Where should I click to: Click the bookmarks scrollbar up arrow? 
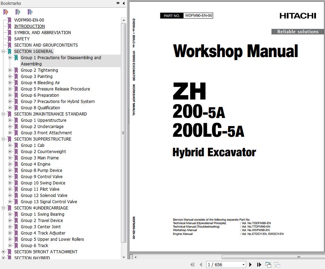click(124, 20)
